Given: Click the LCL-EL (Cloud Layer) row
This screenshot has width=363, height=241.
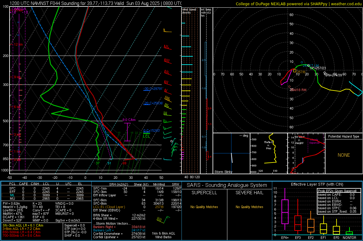Looking at the screenshot, I should 137,207.
